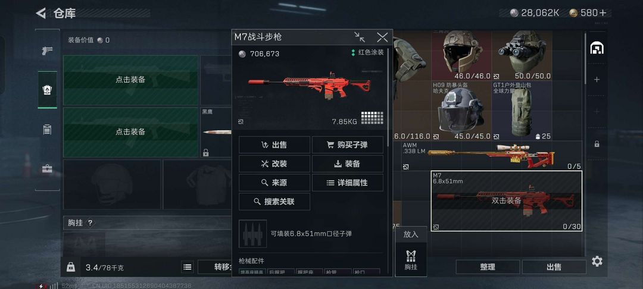
Task: Go back using the arrow beside 仓库
Action: [41, 13]
